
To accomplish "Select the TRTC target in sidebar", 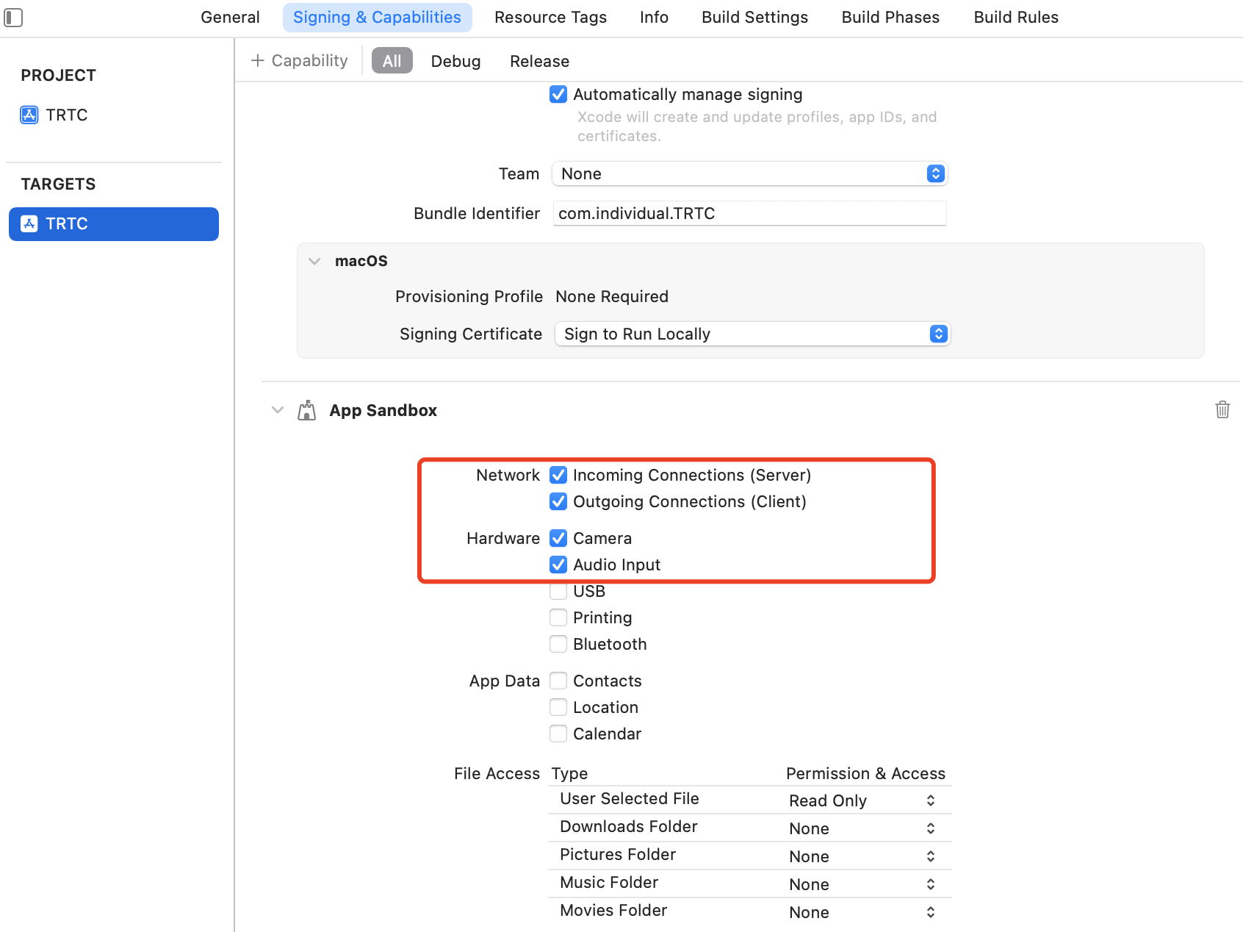I will tap(114, 223).
